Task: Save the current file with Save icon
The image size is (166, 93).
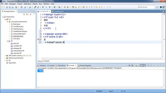Action: [x=7, y=7]
